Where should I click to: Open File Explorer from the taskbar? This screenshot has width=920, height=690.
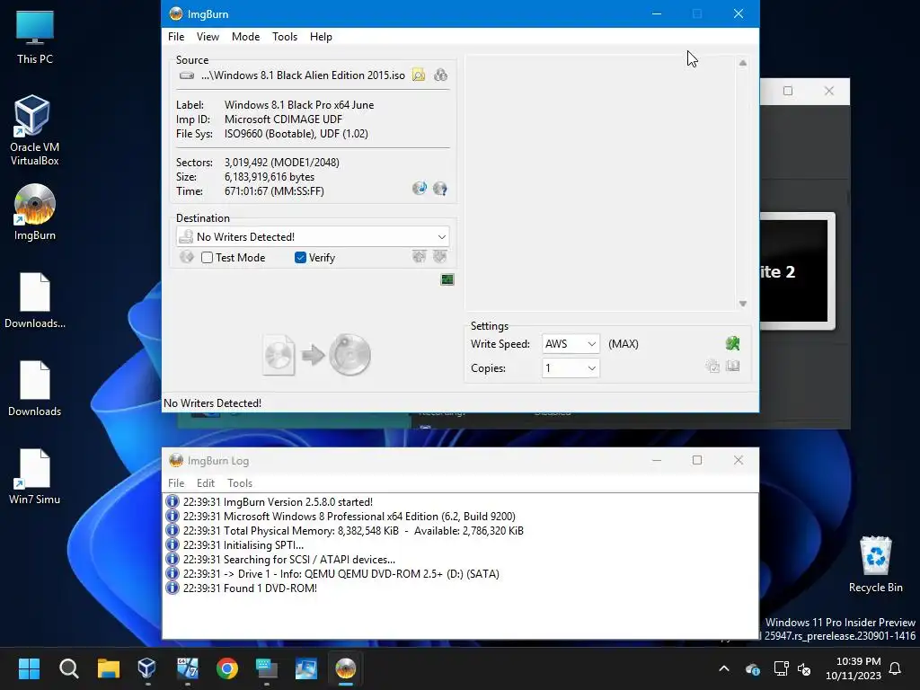click(x=109, y=668)
